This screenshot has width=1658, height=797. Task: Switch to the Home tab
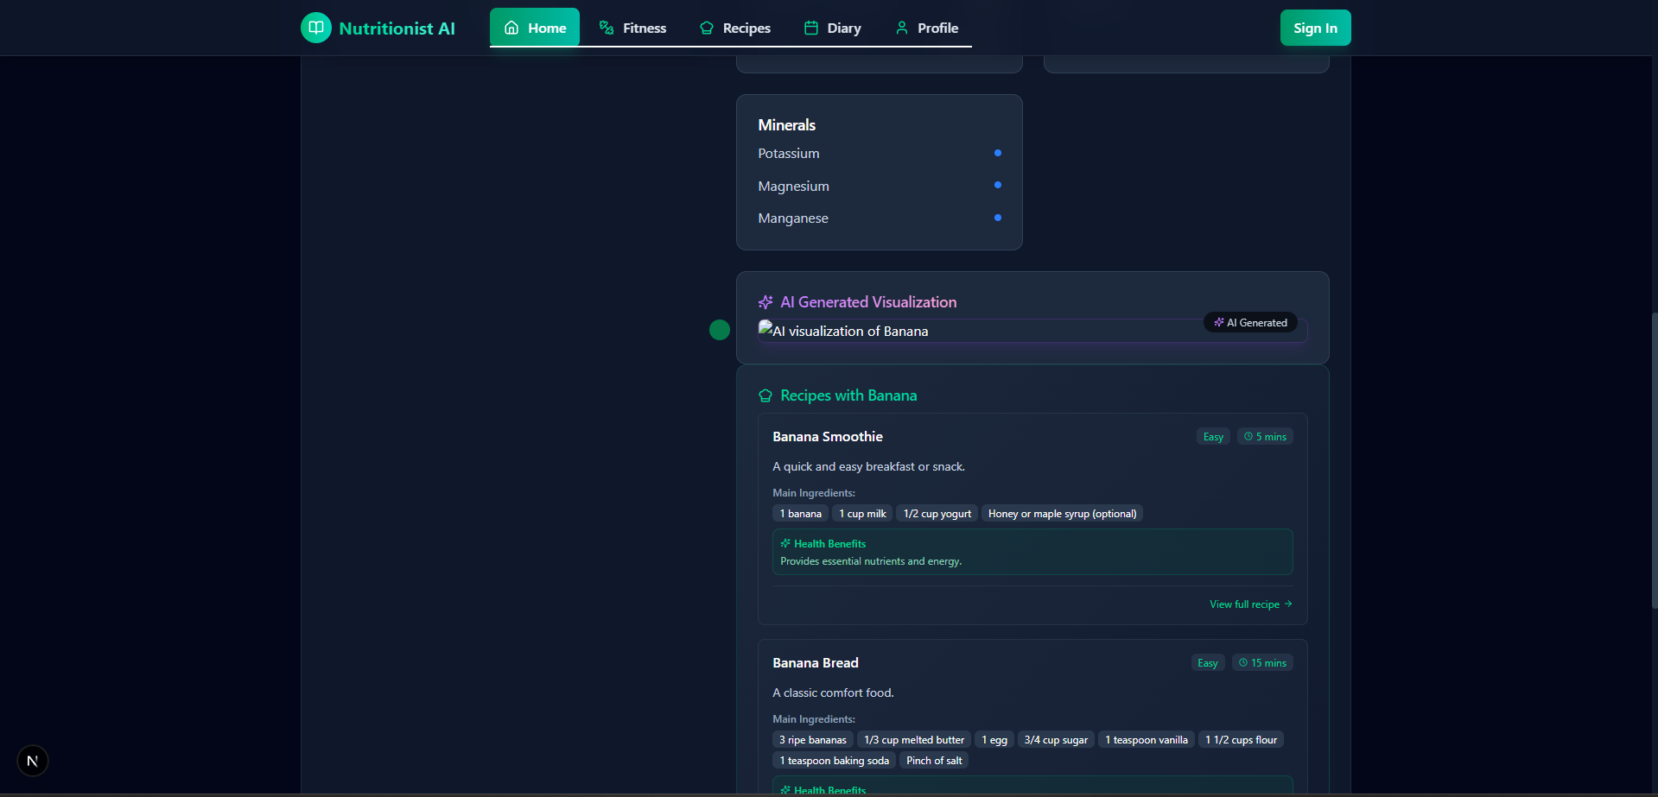(x=535, y=28)
